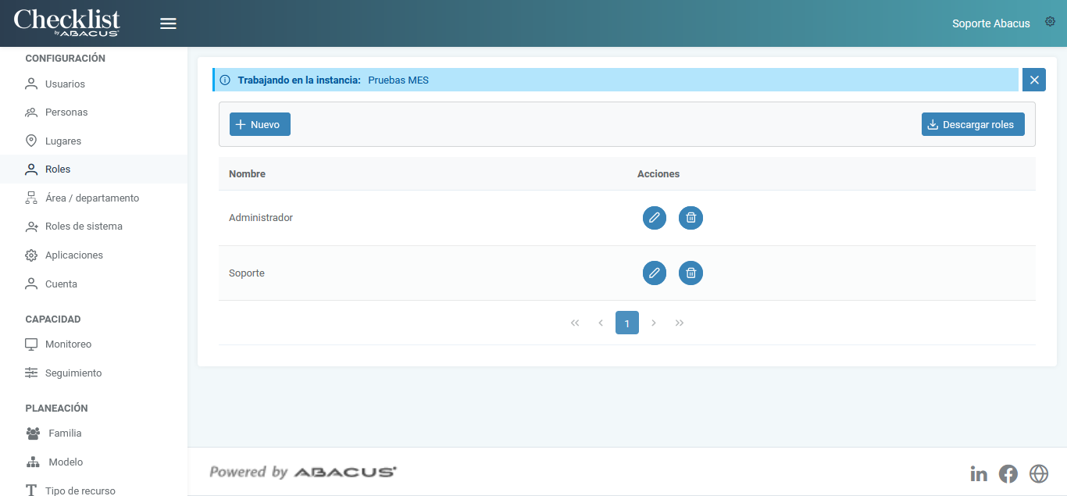Select page 1 in pagination

626,323
